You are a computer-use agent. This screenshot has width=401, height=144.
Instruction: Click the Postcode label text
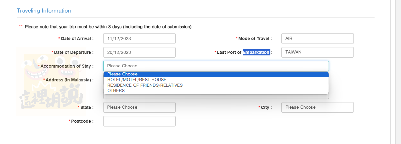tap(82, 121)
